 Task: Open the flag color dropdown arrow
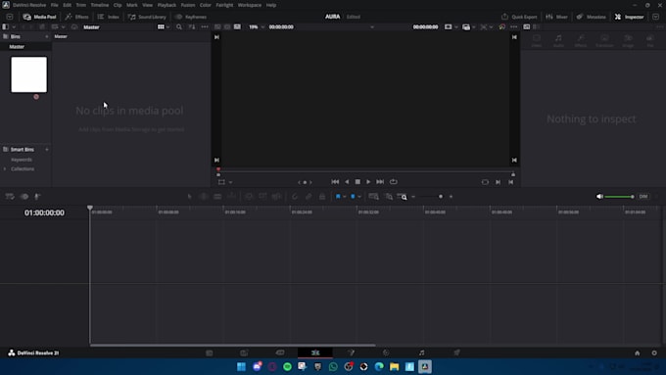pyautogui.click(x=345, y=197)
